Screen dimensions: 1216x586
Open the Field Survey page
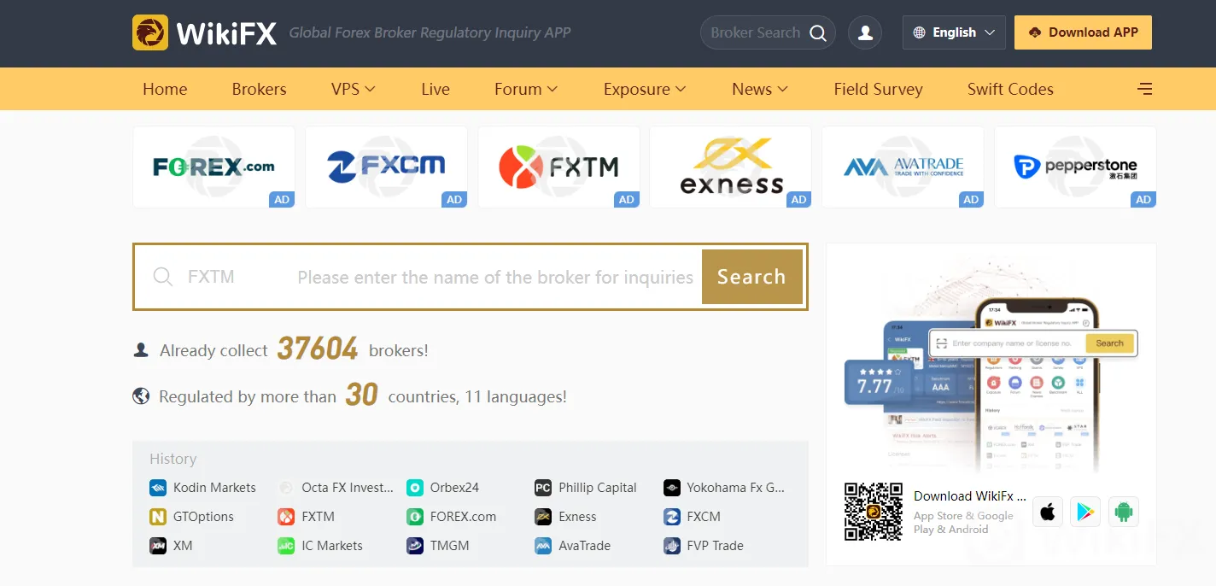(x=879, y=89)
